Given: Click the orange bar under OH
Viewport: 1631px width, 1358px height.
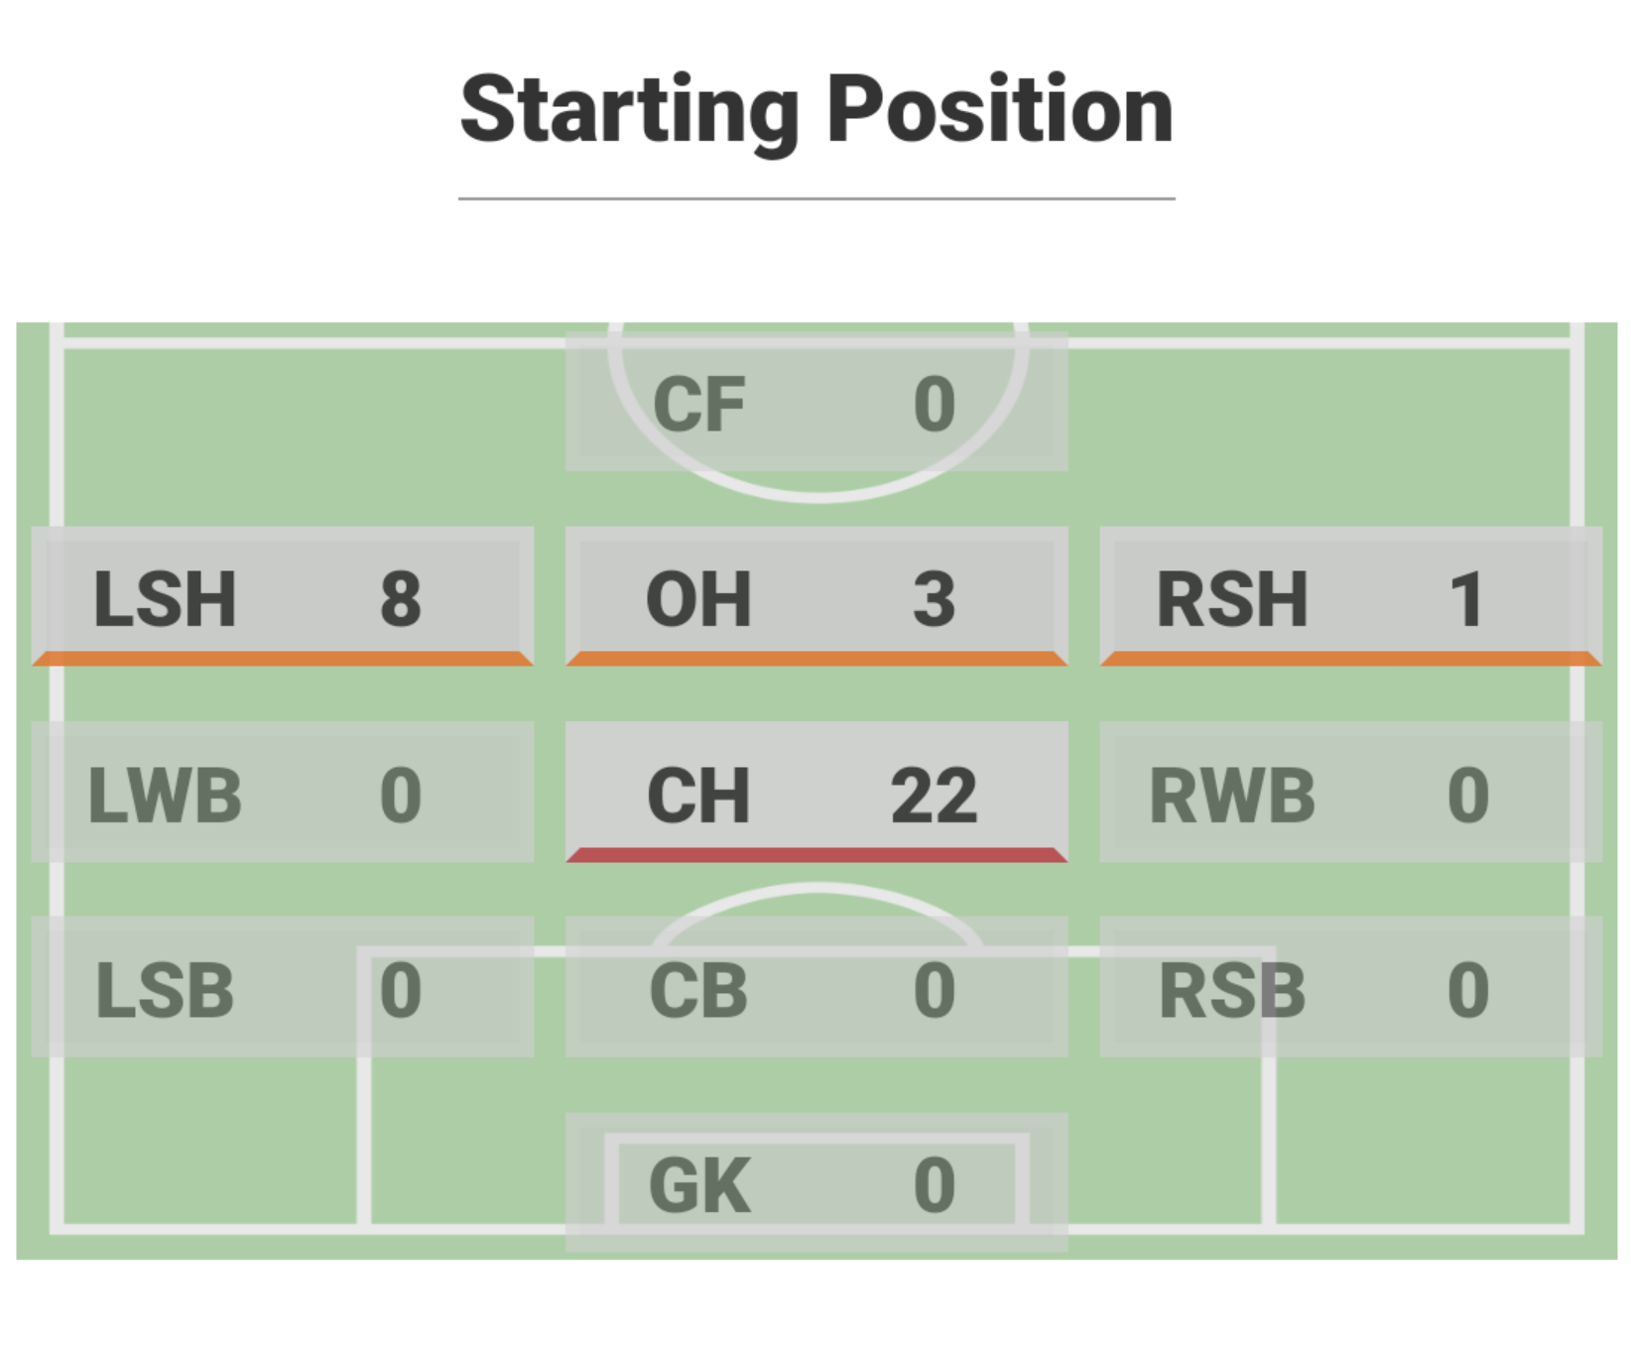Looking at the screenshot, I should click(x=815, y=659).
